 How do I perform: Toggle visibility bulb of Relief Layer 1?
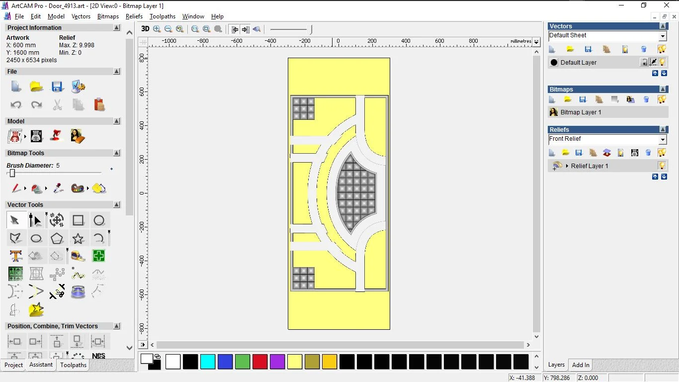pyautogui.click(x=662, y=166)
